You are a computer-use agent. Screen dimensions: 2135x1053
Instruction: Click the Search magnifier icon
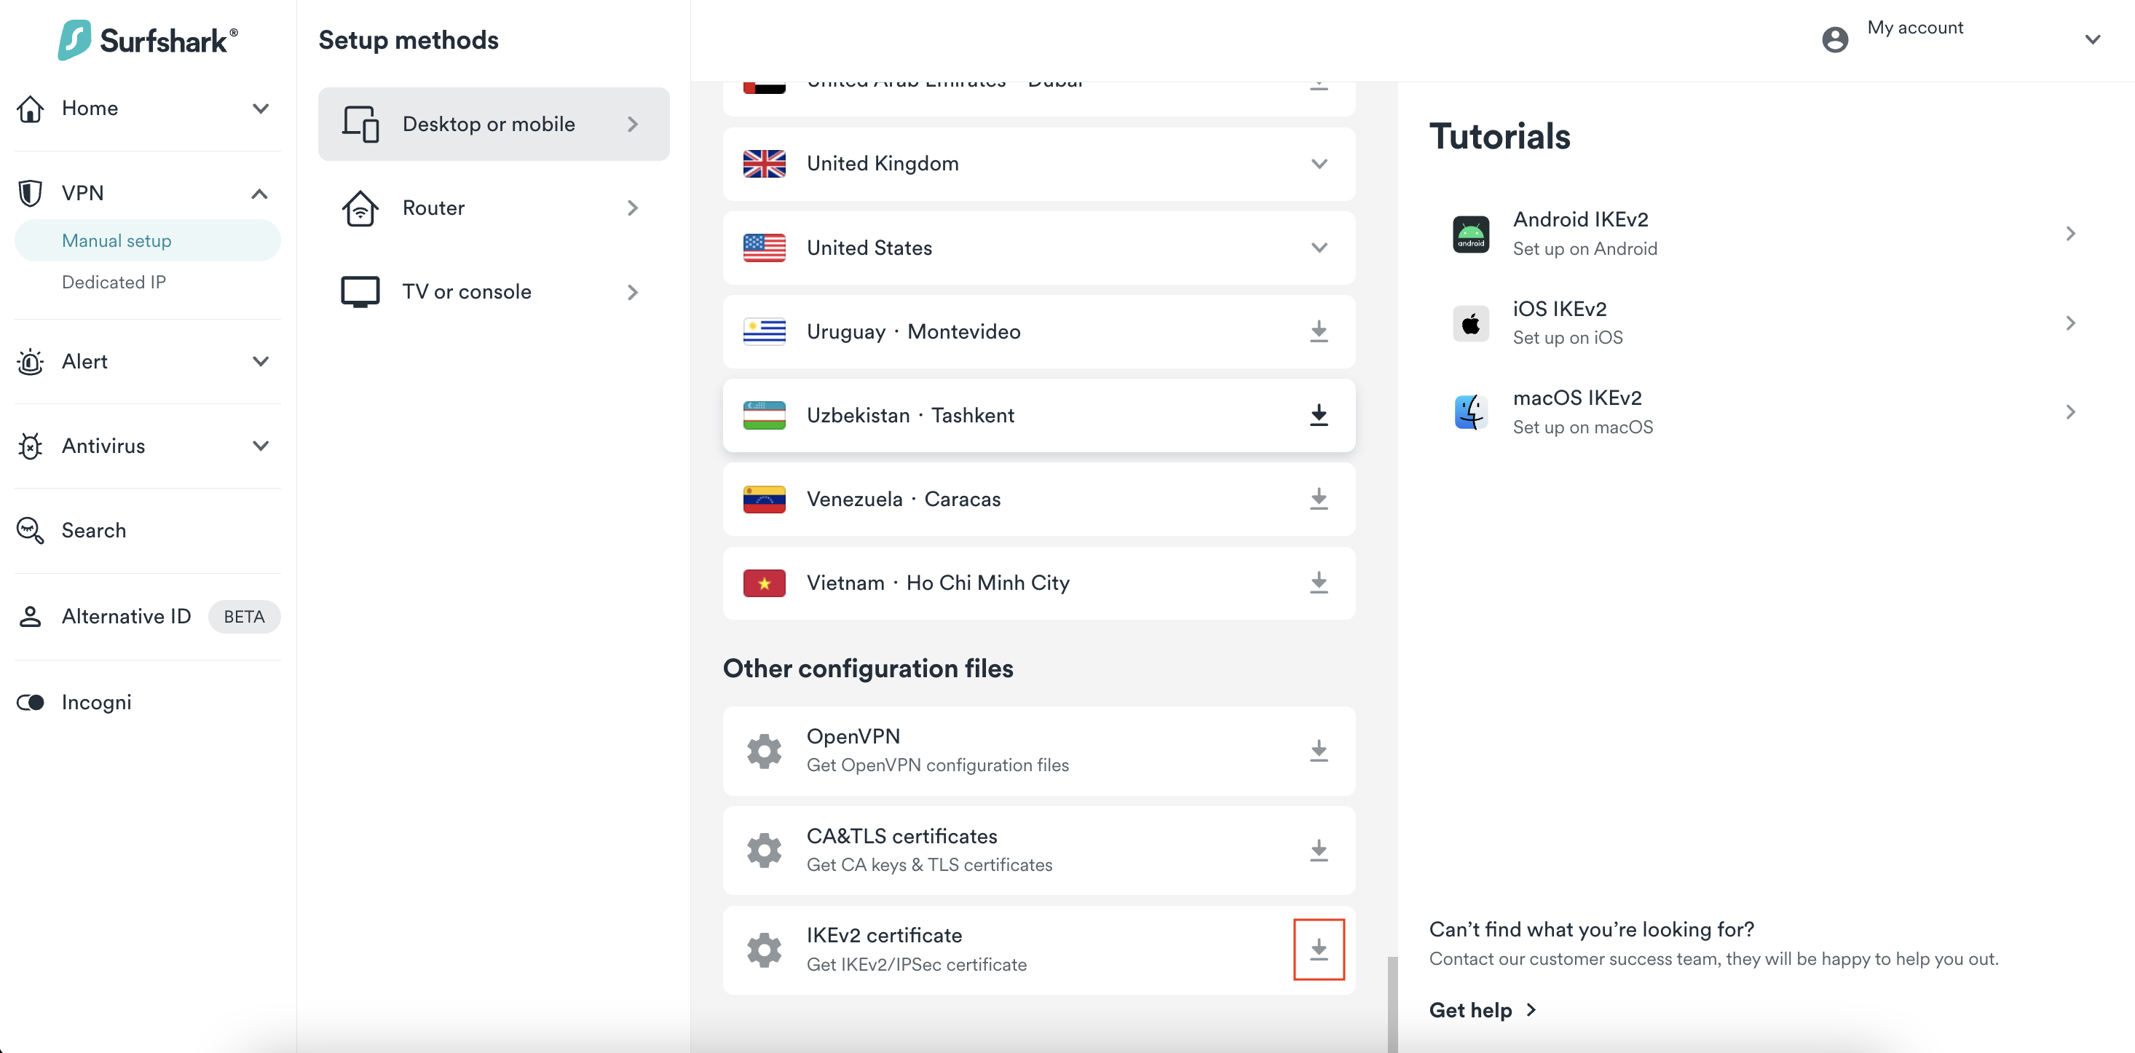pos(31,531)
